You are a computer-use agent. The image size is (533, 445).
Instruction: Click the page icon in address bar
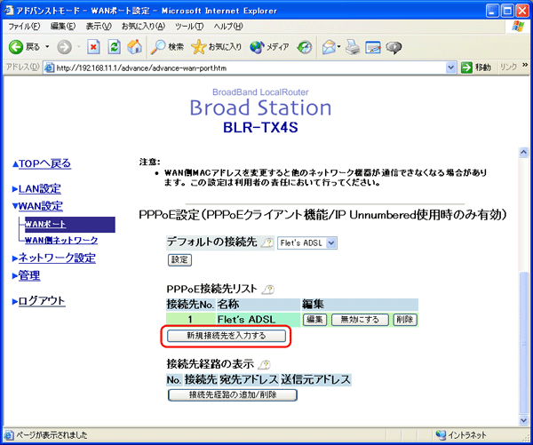[x=50, y=68]
